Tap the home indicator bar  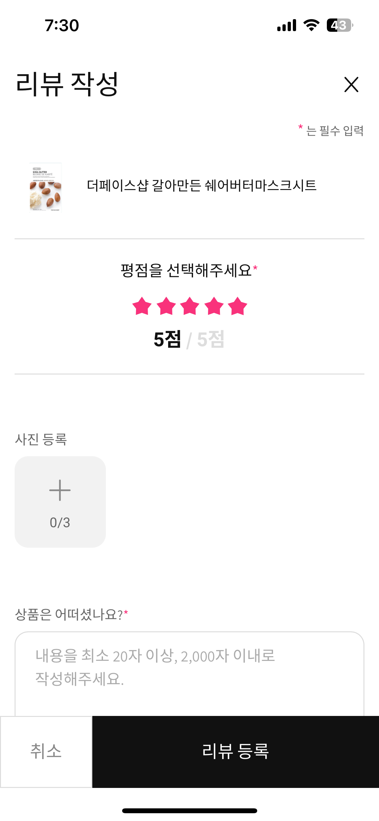(189, 811)
